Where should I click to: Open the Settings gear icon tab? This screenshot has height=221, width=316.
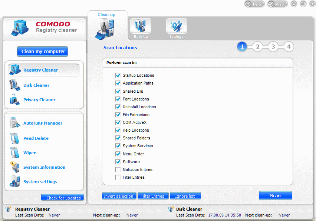[177, 26]
